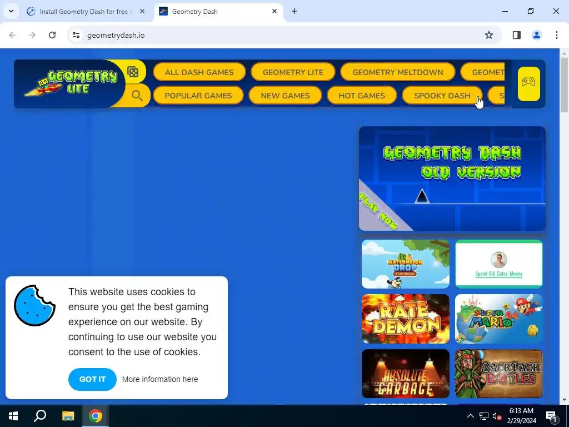Open the network status tray icon
The image size is (569, 427).
pos(484,416)
